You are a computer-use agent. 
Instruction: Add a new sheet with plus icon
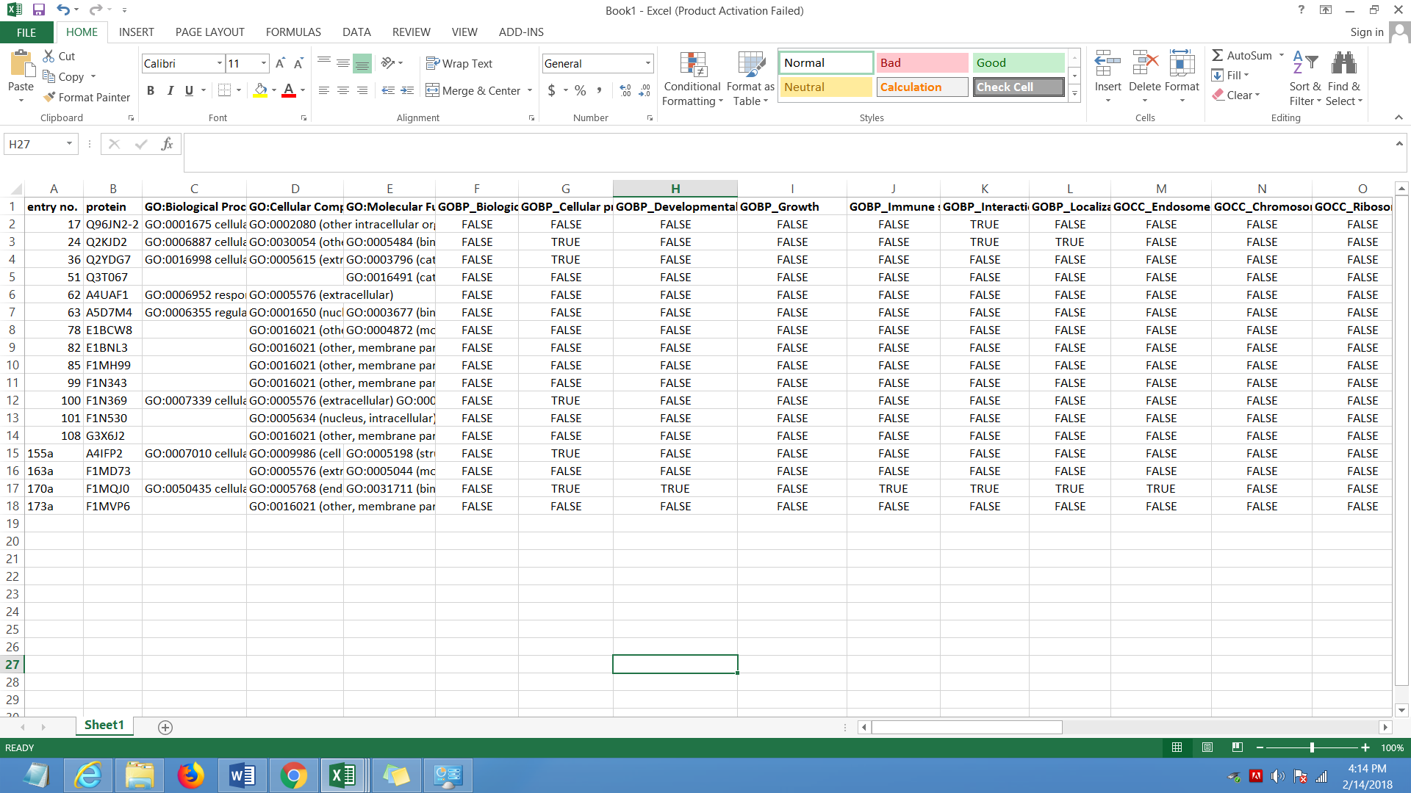165,727
